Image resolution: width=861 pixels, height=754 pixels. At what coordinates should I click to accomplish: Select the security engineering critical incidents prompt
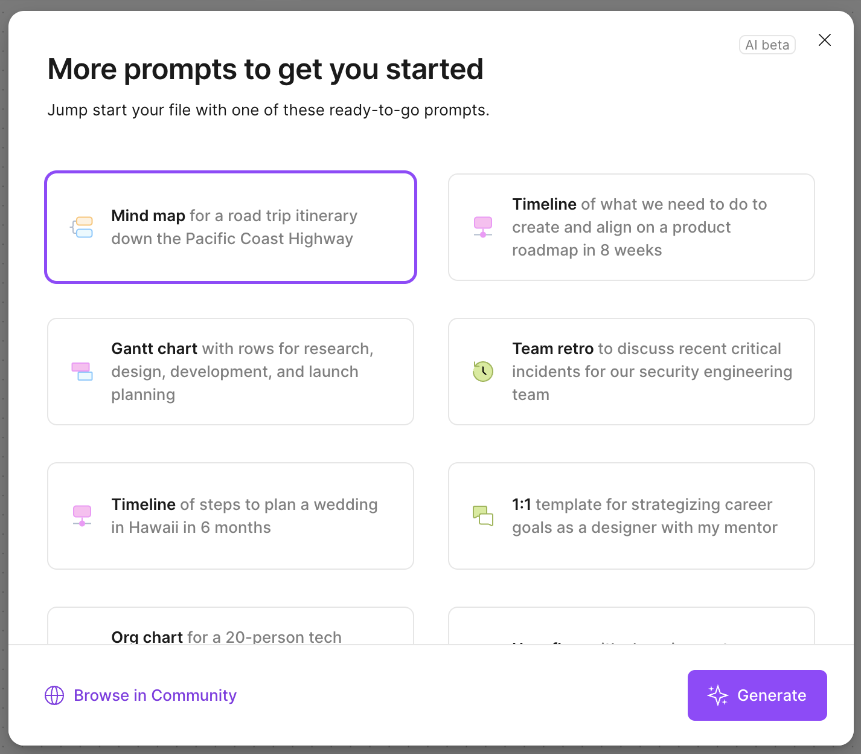[651, 372]
